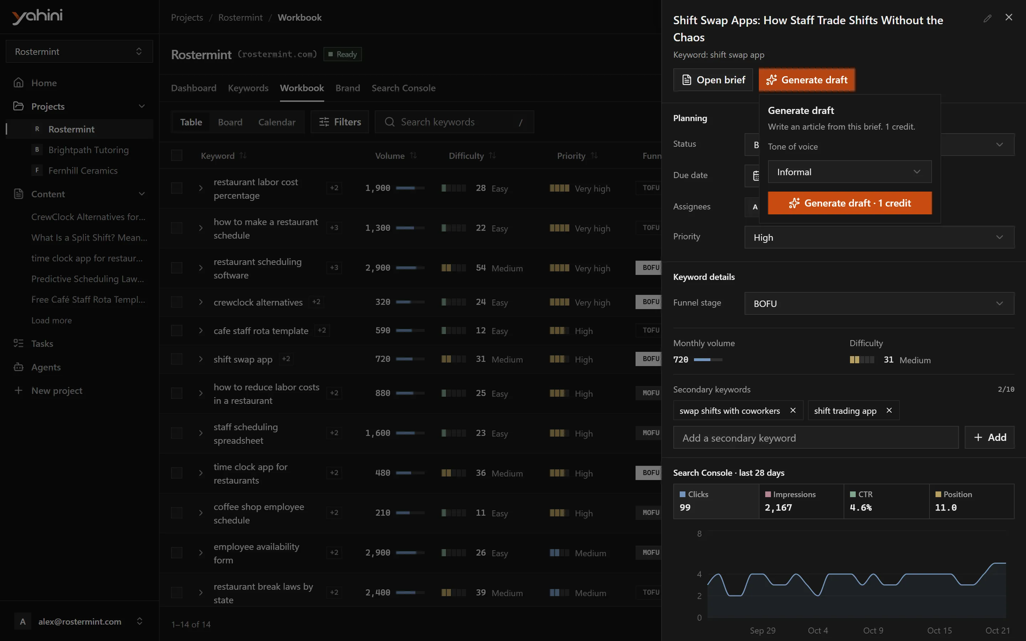Click the Projects folder icon

18,106
